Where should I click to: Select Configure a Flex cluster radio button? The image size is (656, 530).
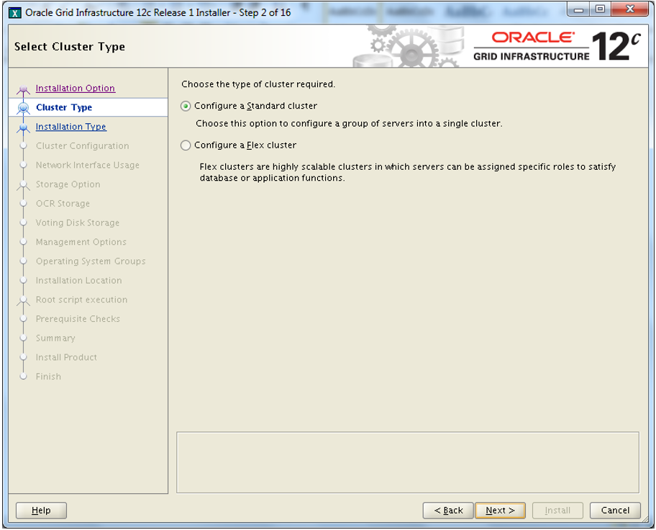186,145
